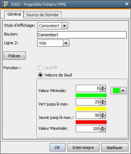The height and width of the screenshot is (154, 131).
Task: Increase Vert jusqu'à max. value
Action: [x=103, y=100]
